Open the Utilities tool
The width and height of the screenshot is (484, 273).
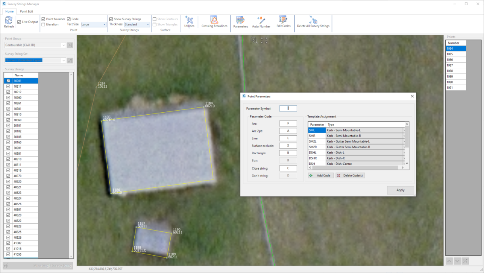pyautogui.click(x=189, y=21)
